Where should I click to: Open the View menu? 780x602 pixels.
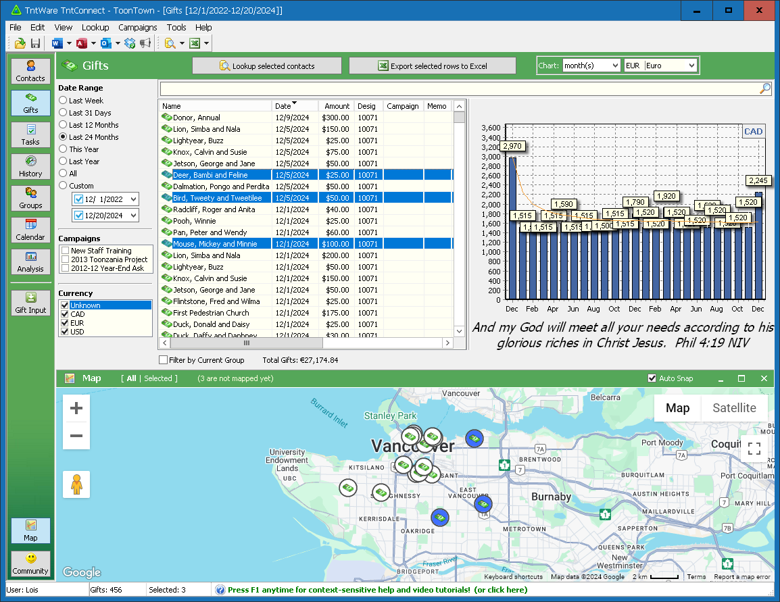pos(63,27)
